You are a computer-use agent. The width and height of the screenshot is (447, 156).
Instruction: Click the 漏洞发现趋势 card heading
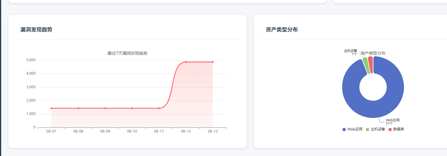(x=36, y=30)
